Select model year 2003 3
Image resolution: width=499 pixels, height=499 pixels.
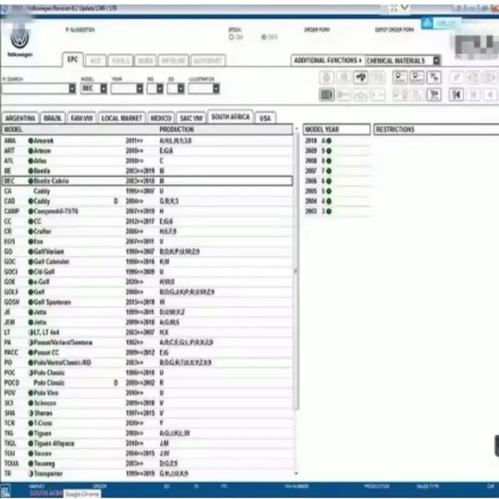coord(337,211)
